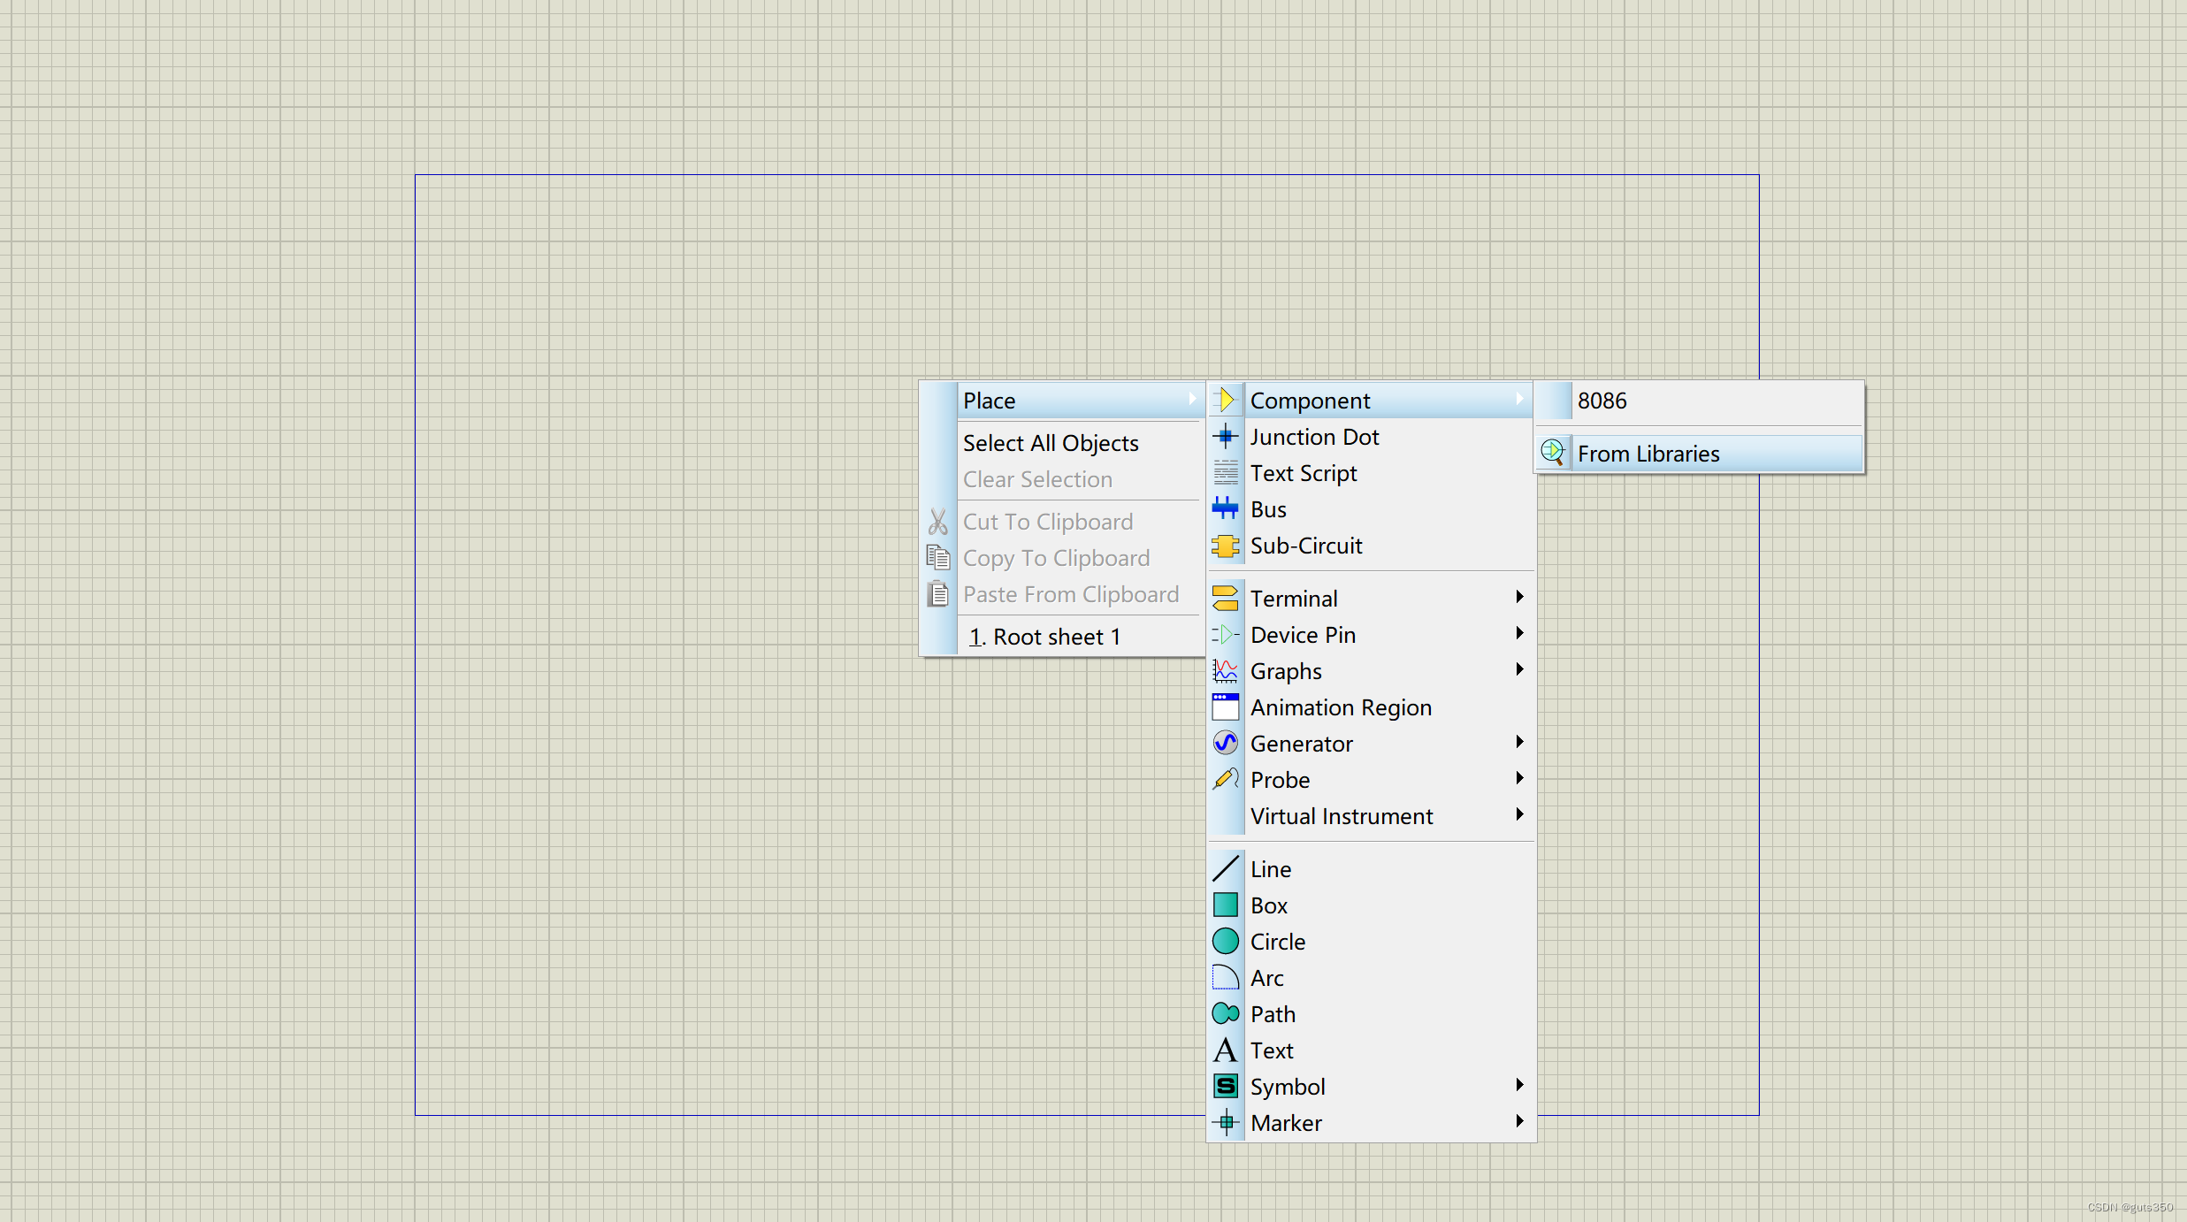Click the Probe menu entry

1280,780
